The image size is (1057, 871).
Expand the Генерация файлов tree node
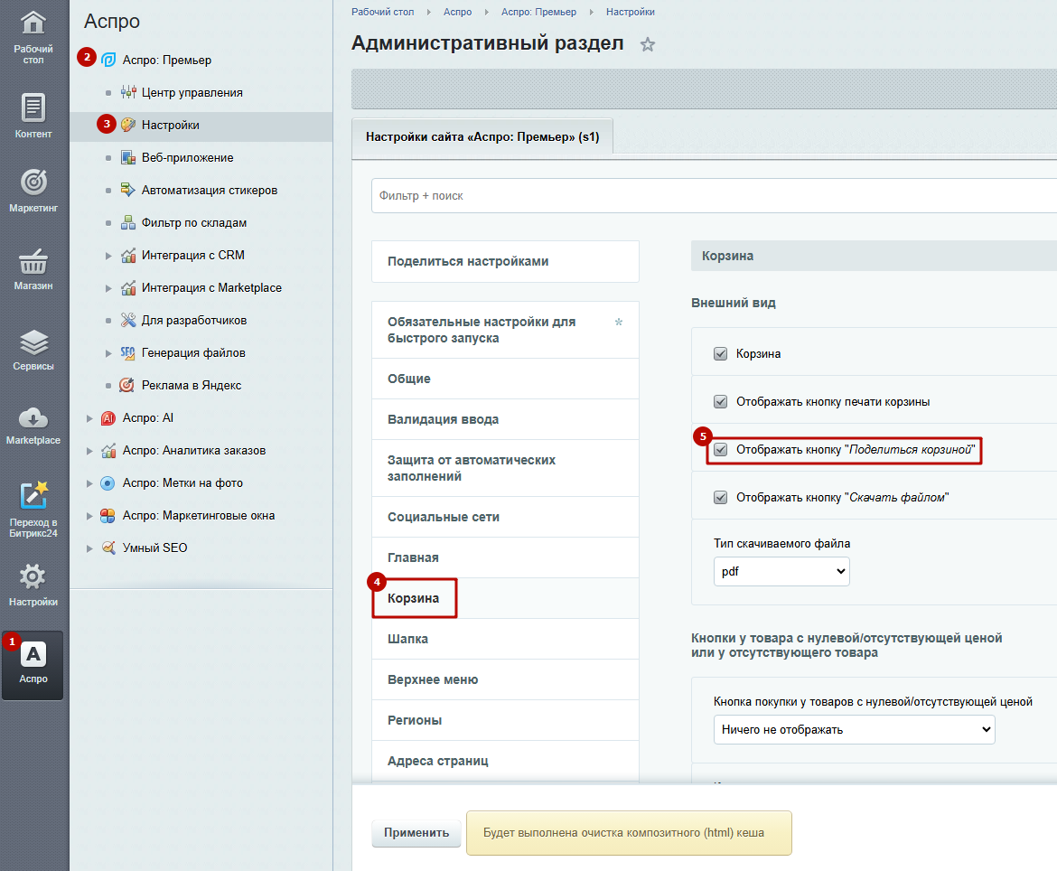point(108,353)
